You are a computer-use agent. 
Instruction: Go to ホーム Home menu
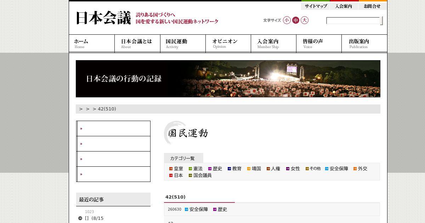pyautogui.click(x=92, y=44)
